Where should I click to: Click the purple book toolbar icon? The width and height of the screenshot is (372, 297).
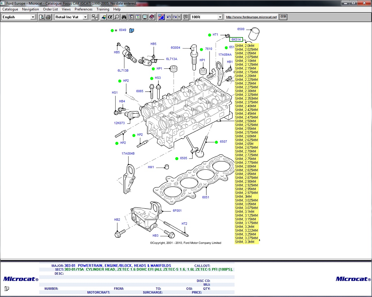point(152,17)
